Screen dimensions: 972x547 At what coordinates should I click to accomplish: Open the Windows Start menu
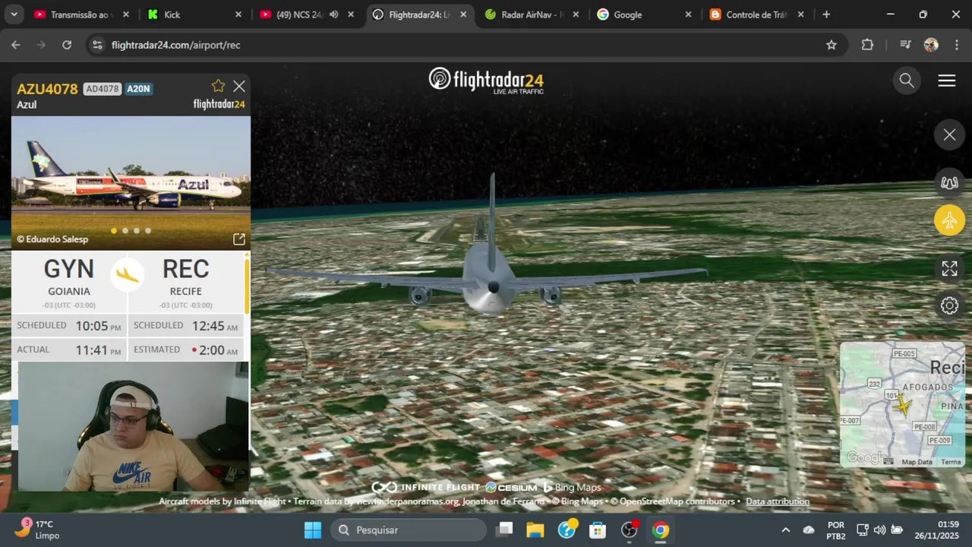click(x=313, y=530)
